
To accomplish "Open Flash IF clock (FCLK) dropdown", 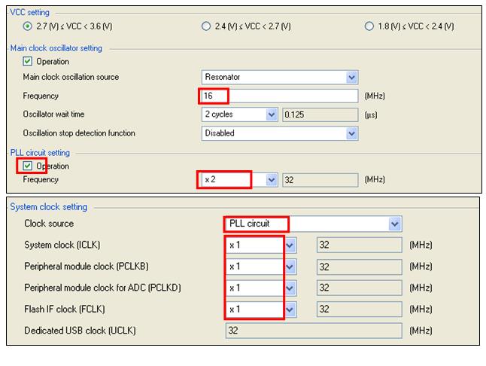I will click(290, 310).
